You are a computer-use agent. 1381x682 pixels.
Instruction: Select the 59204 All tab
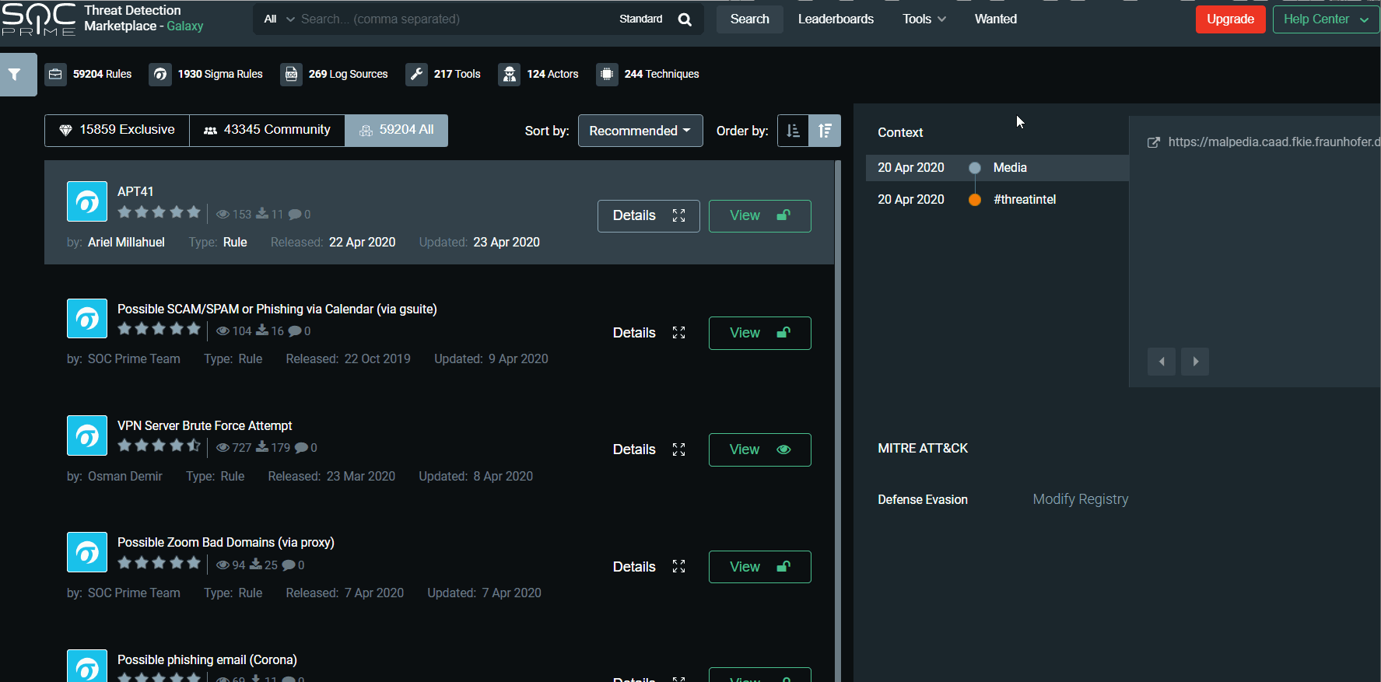[397, 131]
